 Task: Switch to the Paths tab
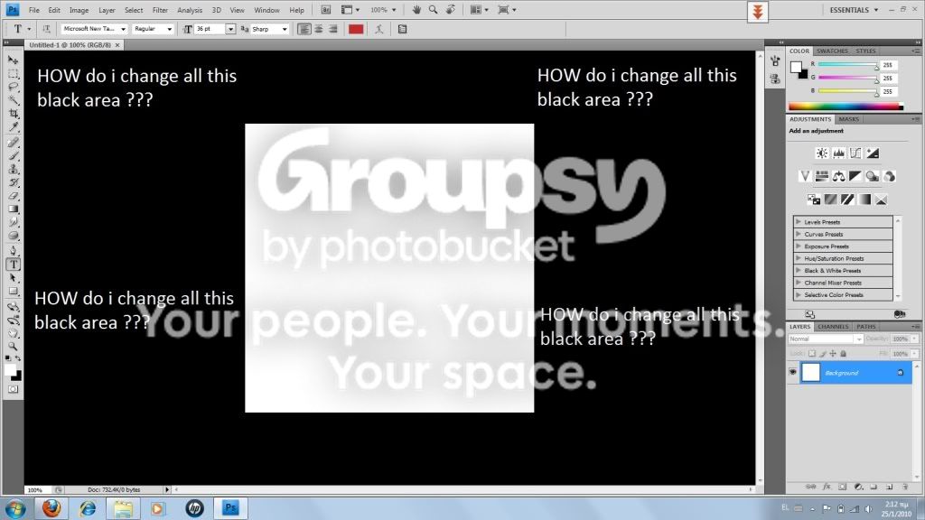pyautogui.click(x=866, y=327)
